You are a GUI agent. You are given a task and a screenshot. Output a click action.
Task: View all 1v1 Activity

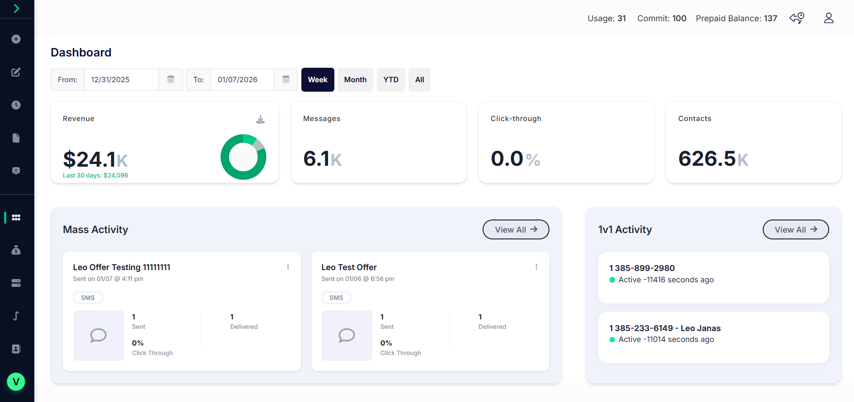tap(795, 229)
